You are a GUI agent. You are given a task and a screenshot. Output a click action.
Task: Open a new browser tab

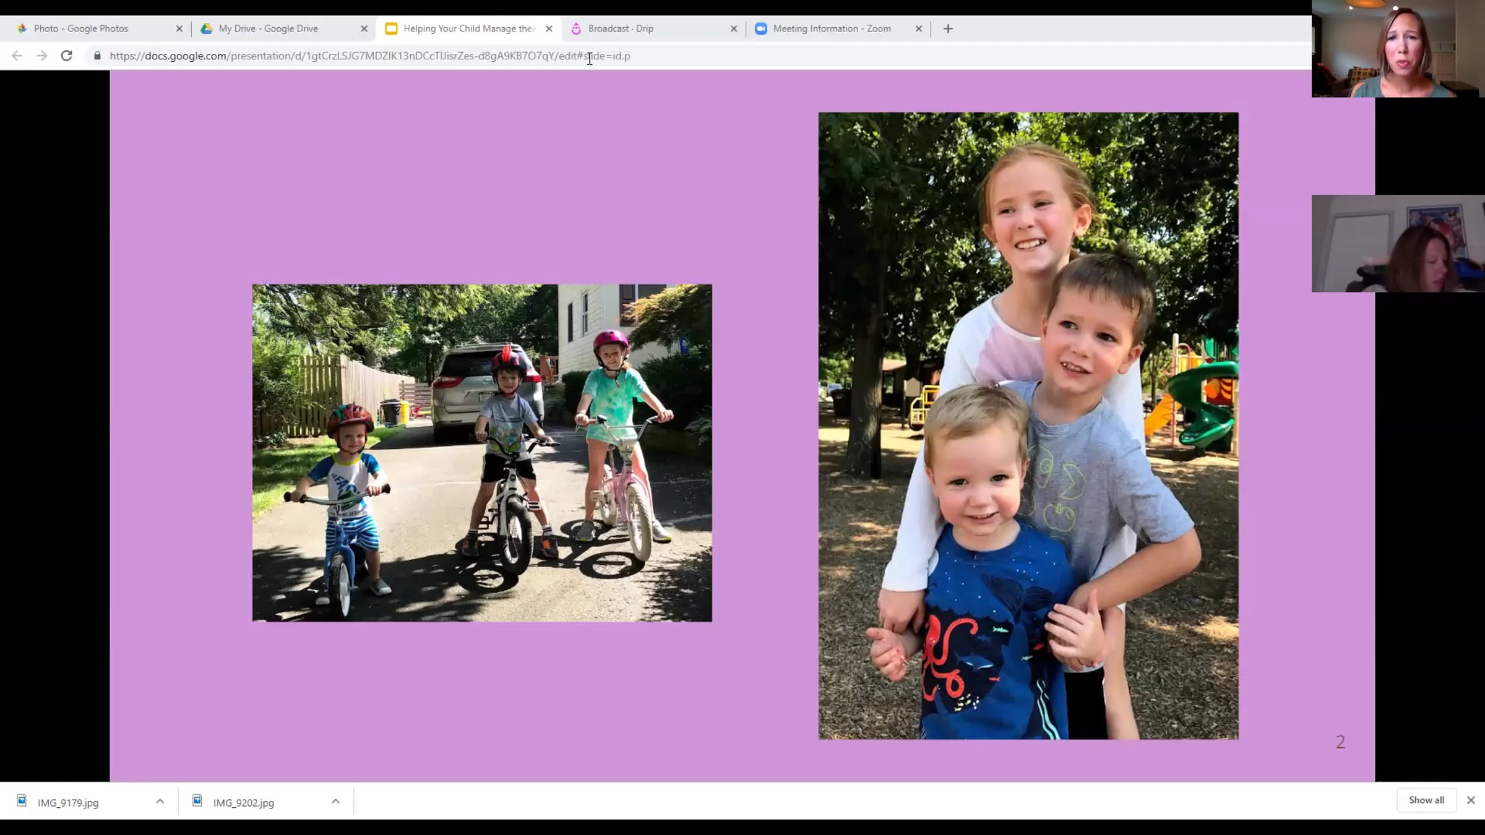(x=948, y=28)
